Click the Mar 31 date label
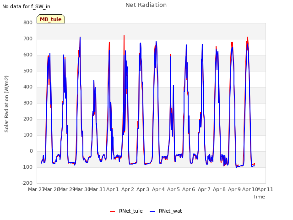The image size is (293, 220). point(98,189)
